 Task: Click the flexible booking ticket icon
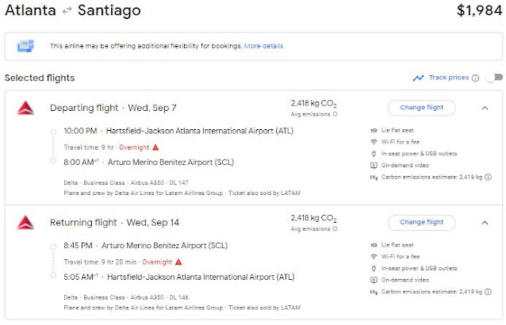25,47
